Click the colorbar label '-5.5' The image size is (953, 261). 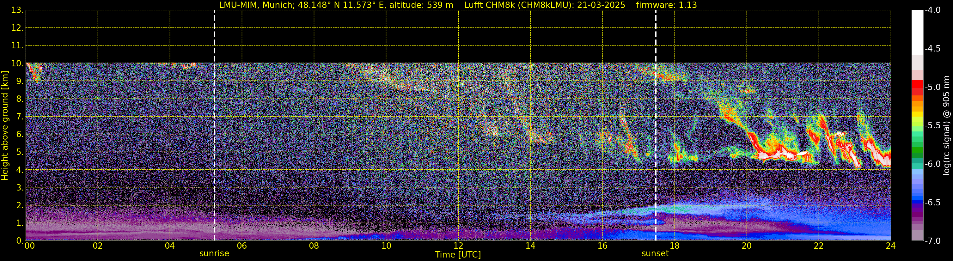click(933, 126)
